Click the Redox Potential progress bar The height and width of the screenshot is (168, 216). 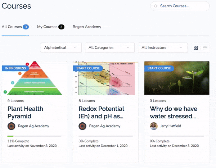105,136
